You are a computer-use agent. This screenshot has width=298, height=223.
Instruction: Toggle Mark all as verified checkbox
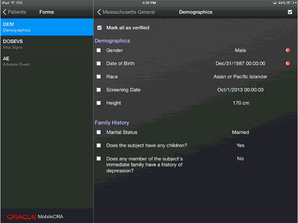tap(99, 28)
